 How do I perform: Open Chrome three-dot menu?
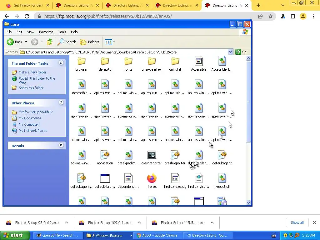pos(313,16)
